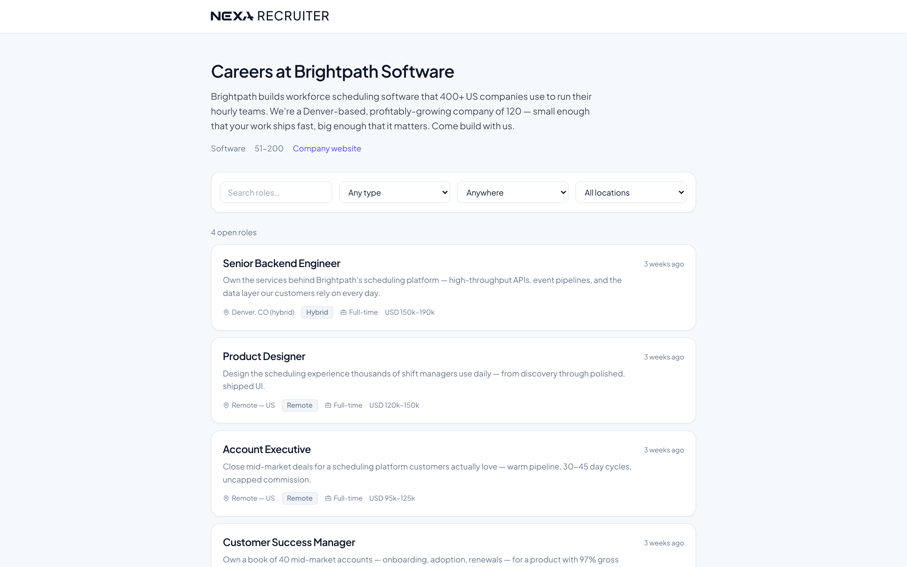This screenshot has width=907, height=567.
Task: Open the Senior Backend Engineer role
Action: pos(281,264)
